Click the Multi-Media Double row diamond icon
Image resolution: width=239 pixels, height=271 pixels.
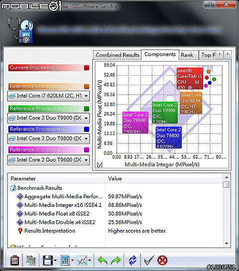[20, 222]
